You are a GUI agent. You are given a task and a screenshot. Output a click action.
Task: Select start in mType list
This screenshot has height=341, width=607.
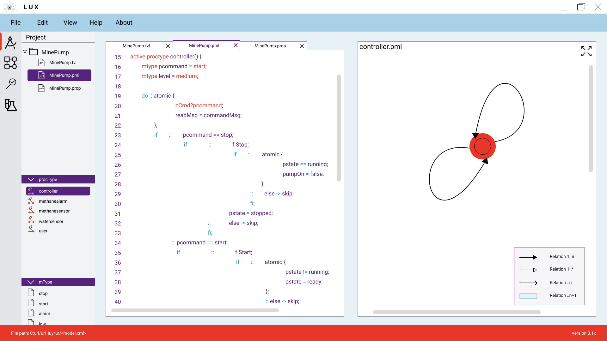(43, 304)
